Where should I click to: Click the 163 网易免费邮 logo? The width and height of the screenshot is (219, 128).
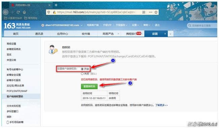17,26
